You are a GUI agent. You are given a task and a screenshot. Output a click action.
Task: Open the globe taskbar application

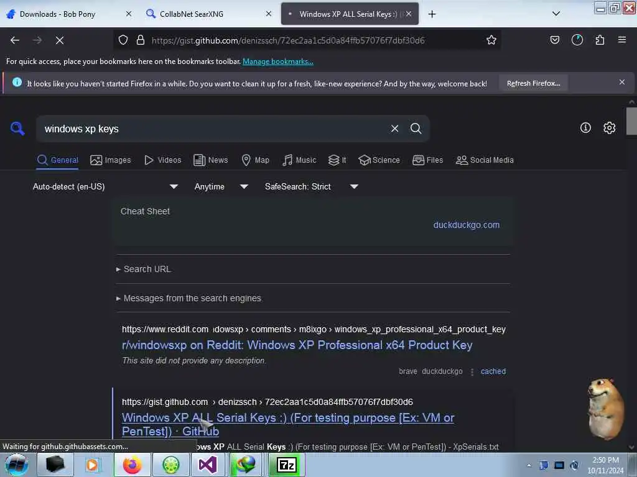pyautogui.click(x=246, y=465)
